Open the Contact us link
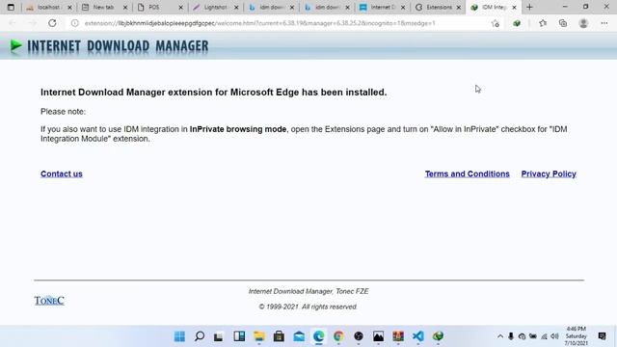 [x=62, y=173]
